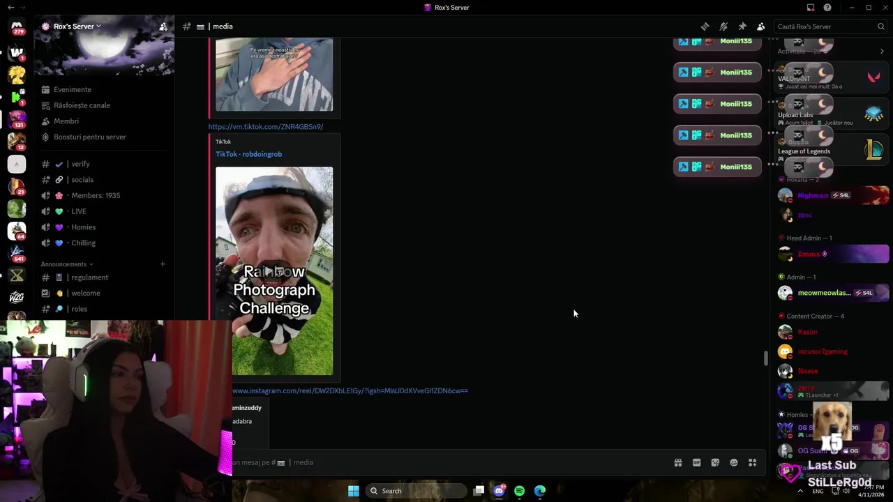Open the hoodie video thumbnail at top
This screenshot has height=502, width=893.
(x=274, y=74)
